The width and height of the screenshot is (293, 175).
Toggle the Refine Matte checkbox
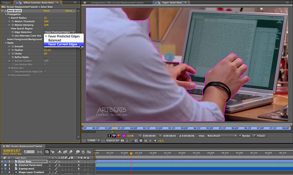[x=45, y=57]
